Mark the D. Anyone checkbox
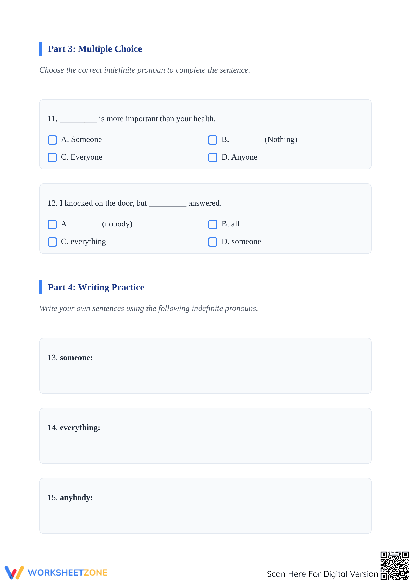411x582 pixels. pyautogui.click(x=213, y=157)
